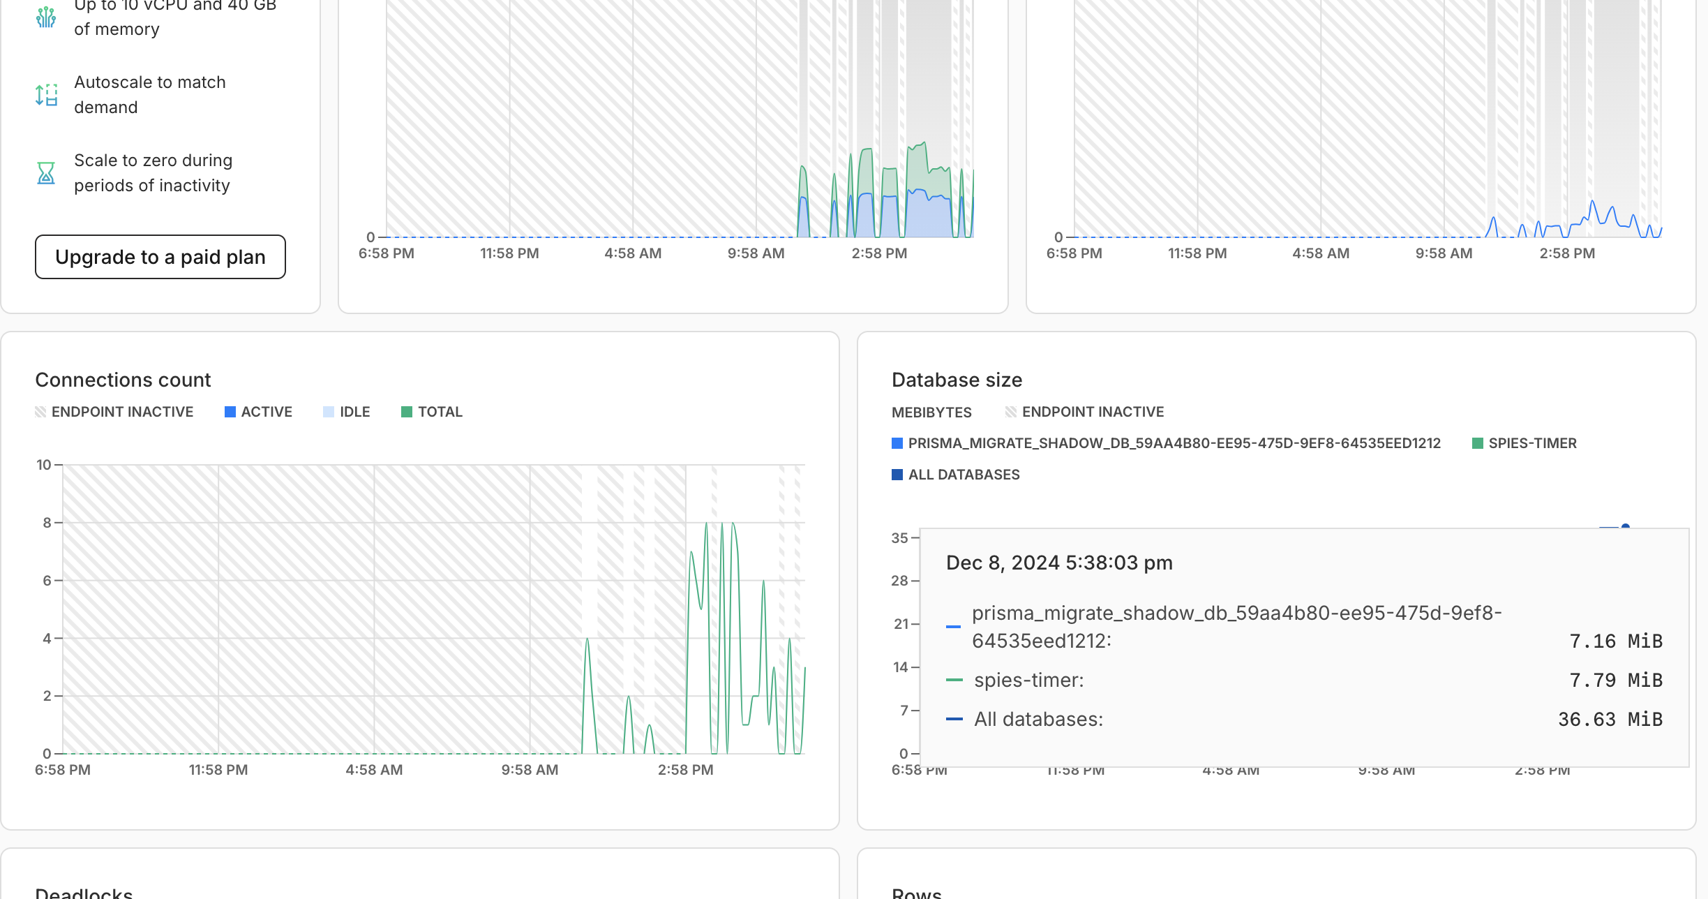The image size is (1708, 899).
Task: Click the blue ACTIVE color swatch
Action: [230, 412]
